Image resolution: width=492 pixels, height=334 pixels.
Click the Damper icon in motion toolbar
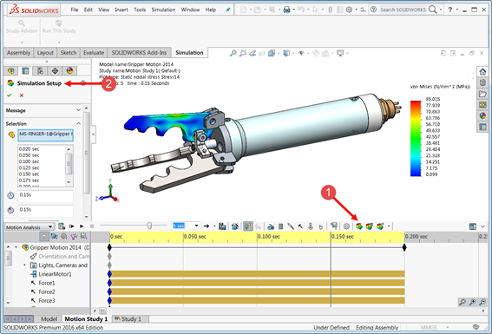[x=291, y=226]
